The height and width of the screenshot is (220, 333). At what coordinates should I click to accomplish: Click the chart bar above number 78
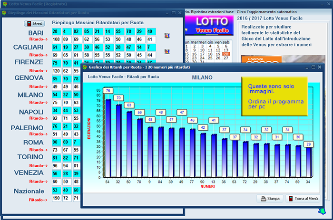click(x=140, y=148)
